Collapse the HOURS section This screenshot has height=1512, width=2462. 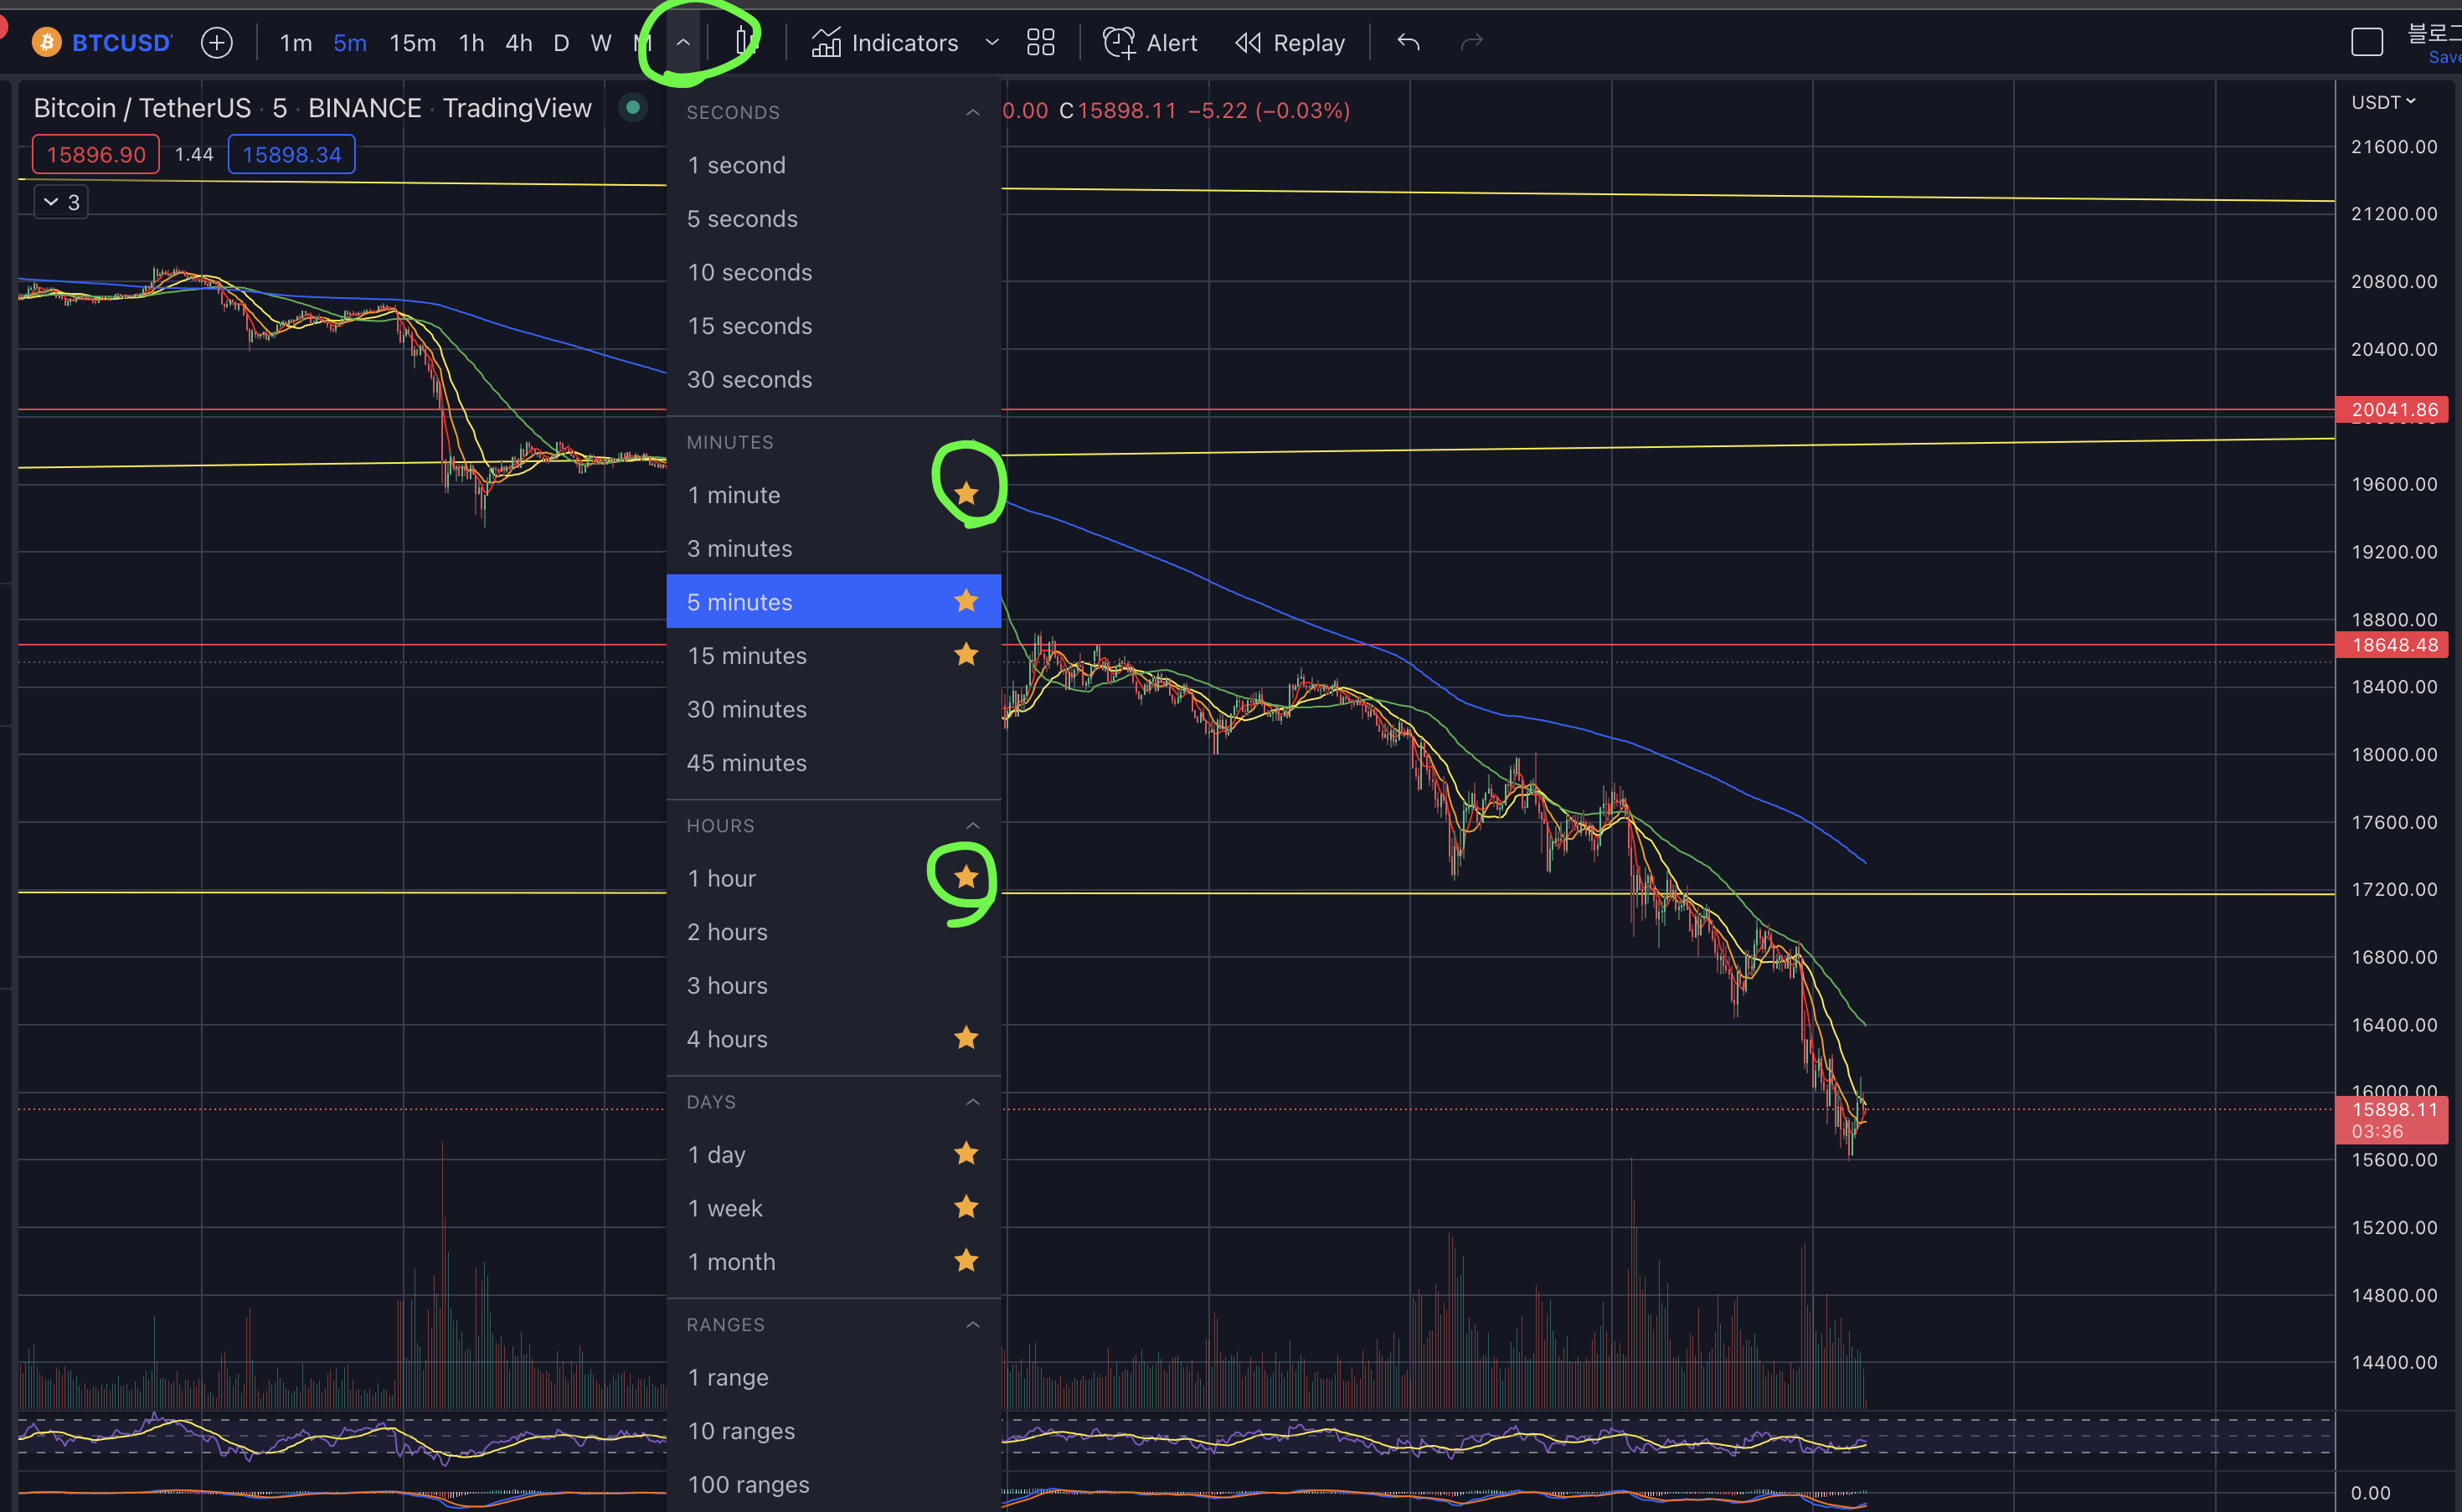[972, 826]
